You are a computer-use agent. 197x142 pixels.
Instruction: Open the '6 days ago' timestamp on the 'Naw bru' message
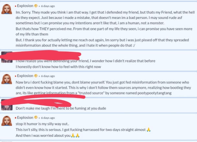click(x=48, y=76)
